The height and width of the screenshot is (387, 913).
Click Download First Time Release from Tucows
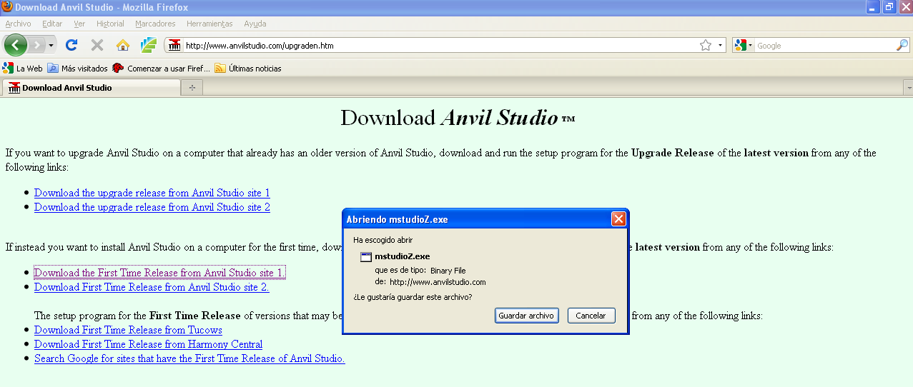[128, 330]
